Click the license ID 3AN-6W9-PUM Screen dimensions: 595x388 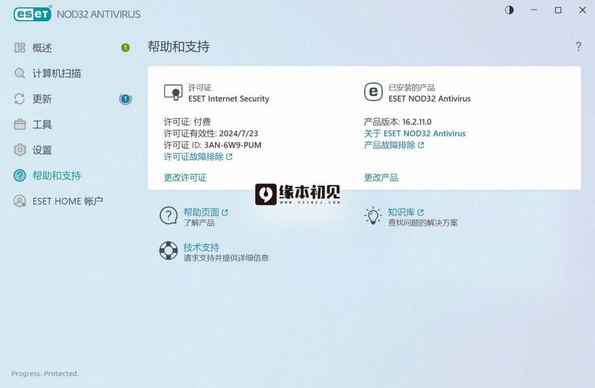coord(233,145)
